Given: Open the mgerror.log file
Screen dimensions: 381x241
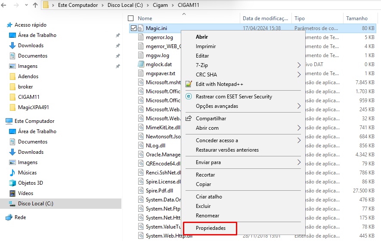Looking at the screenshot, I should 159,37.
